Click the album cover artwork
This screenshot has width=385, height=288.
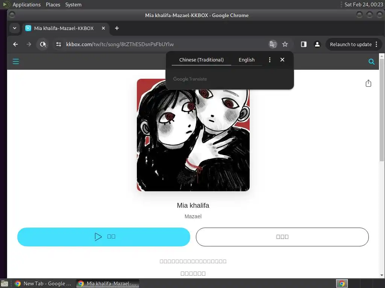(193, 135)
